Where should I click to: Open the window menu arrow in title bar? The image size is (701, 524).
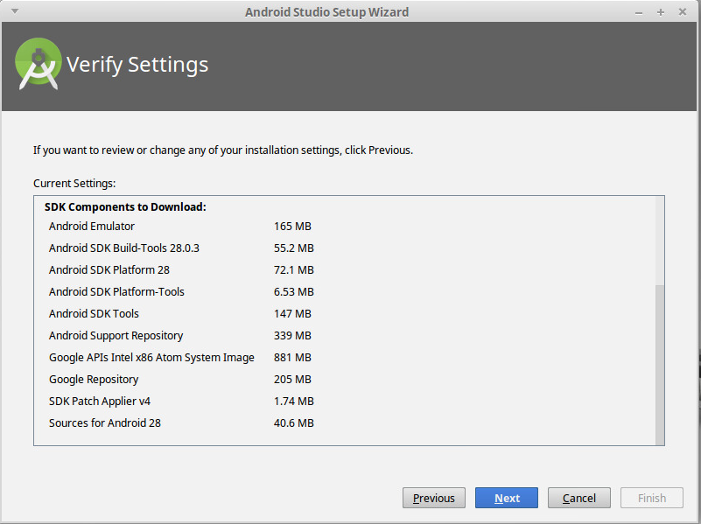15,11
